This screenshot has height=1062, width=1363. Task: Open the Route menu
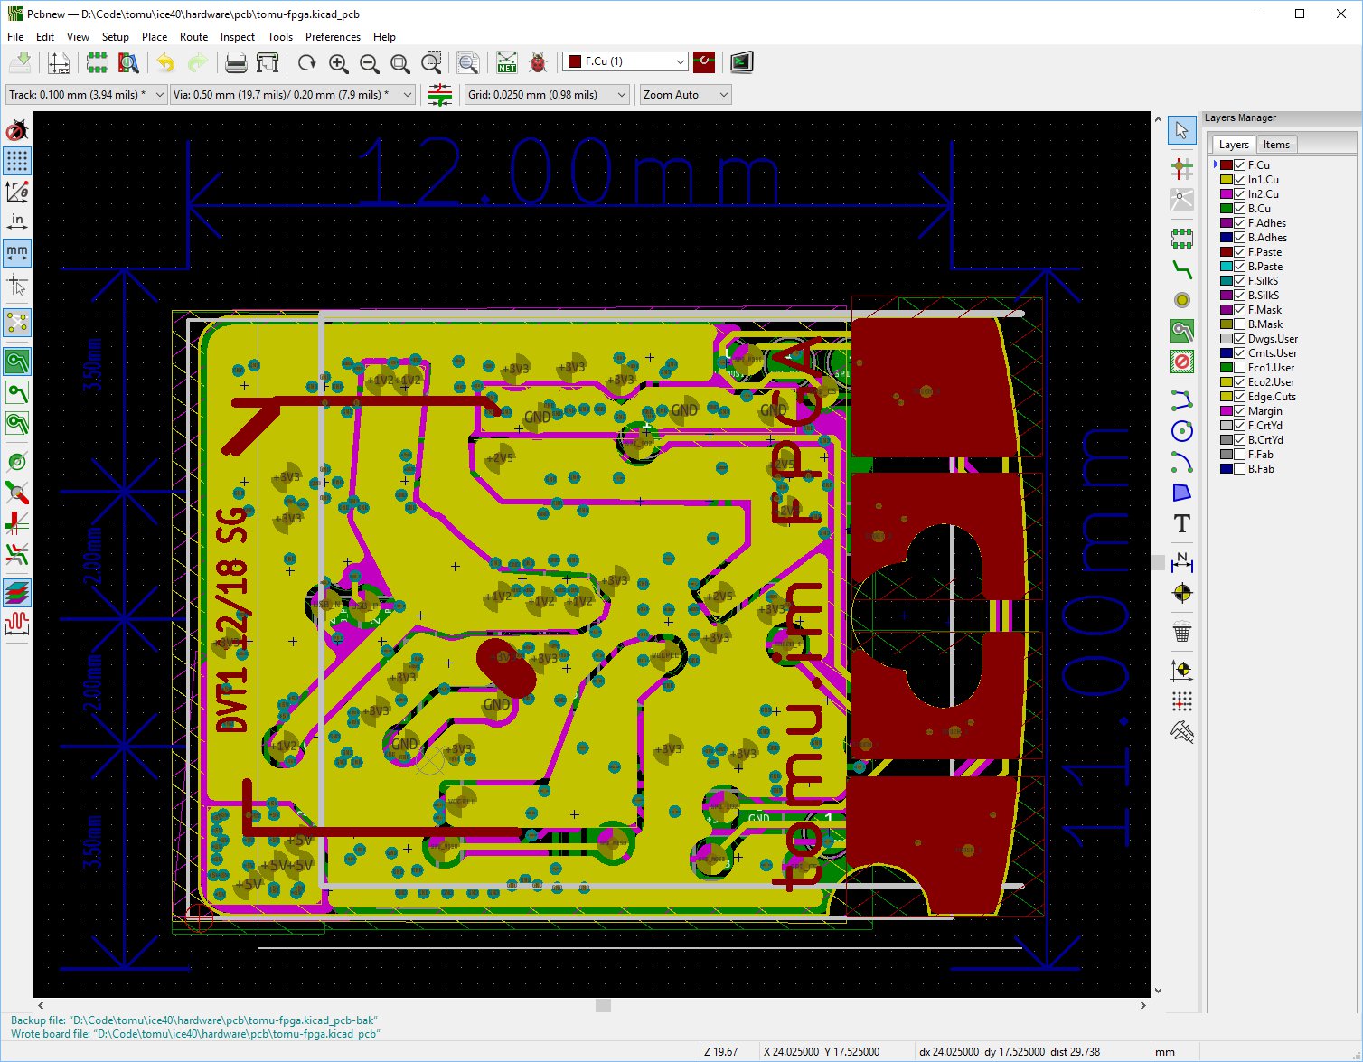click(193, 37)
